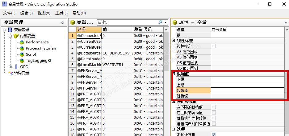The width and height of the screenshot is (289, 136).
Task: Collapse the 内部变量 tree node
Action: 10,36
